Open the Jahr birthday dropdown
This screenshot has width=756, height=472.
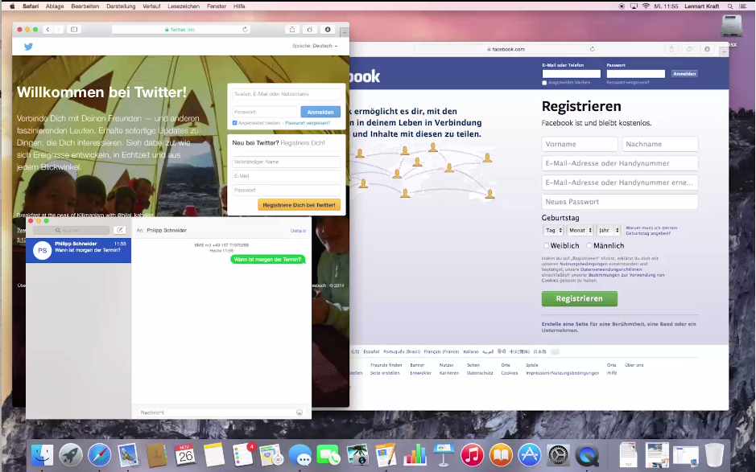point(608,230)
